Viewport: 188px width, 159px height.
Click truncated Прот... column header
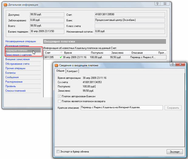click(x=162, y=53)
